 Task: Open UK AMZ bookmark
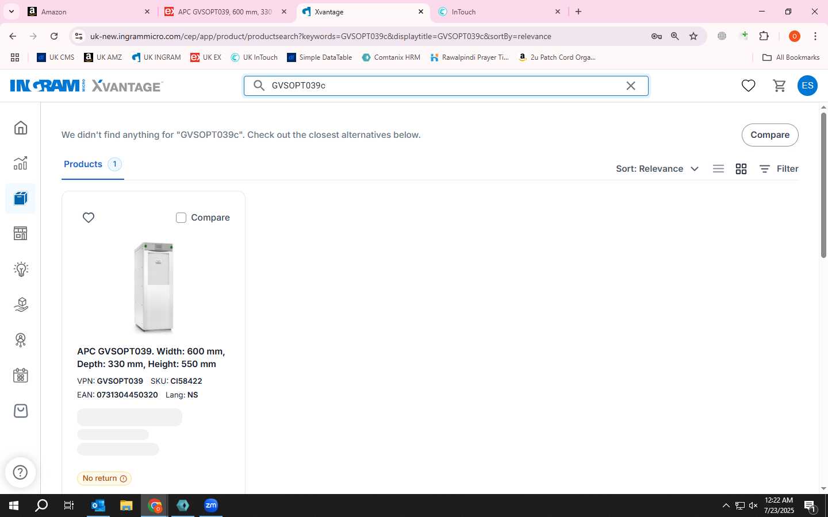coord(103,57)
